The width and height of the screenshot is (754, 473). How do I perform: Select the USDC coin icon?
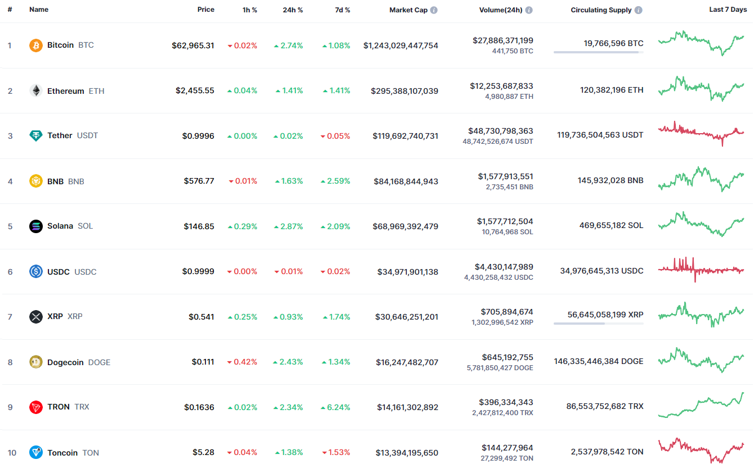coord(36,271)
